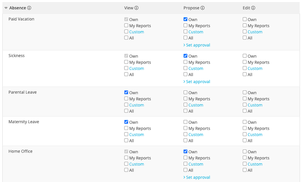Expand Set approval under Home Office
The height and width of the screenshot is (182, 302).
[197, 177]
